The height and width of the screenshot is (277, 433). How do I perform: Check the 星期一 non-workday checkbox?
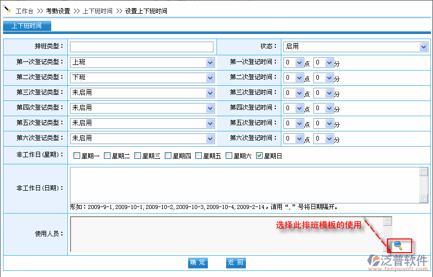click(77, 156)
